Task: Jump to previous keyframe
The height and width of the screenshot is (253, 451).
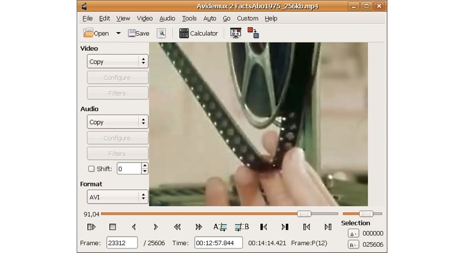Action: coord(177,227)
